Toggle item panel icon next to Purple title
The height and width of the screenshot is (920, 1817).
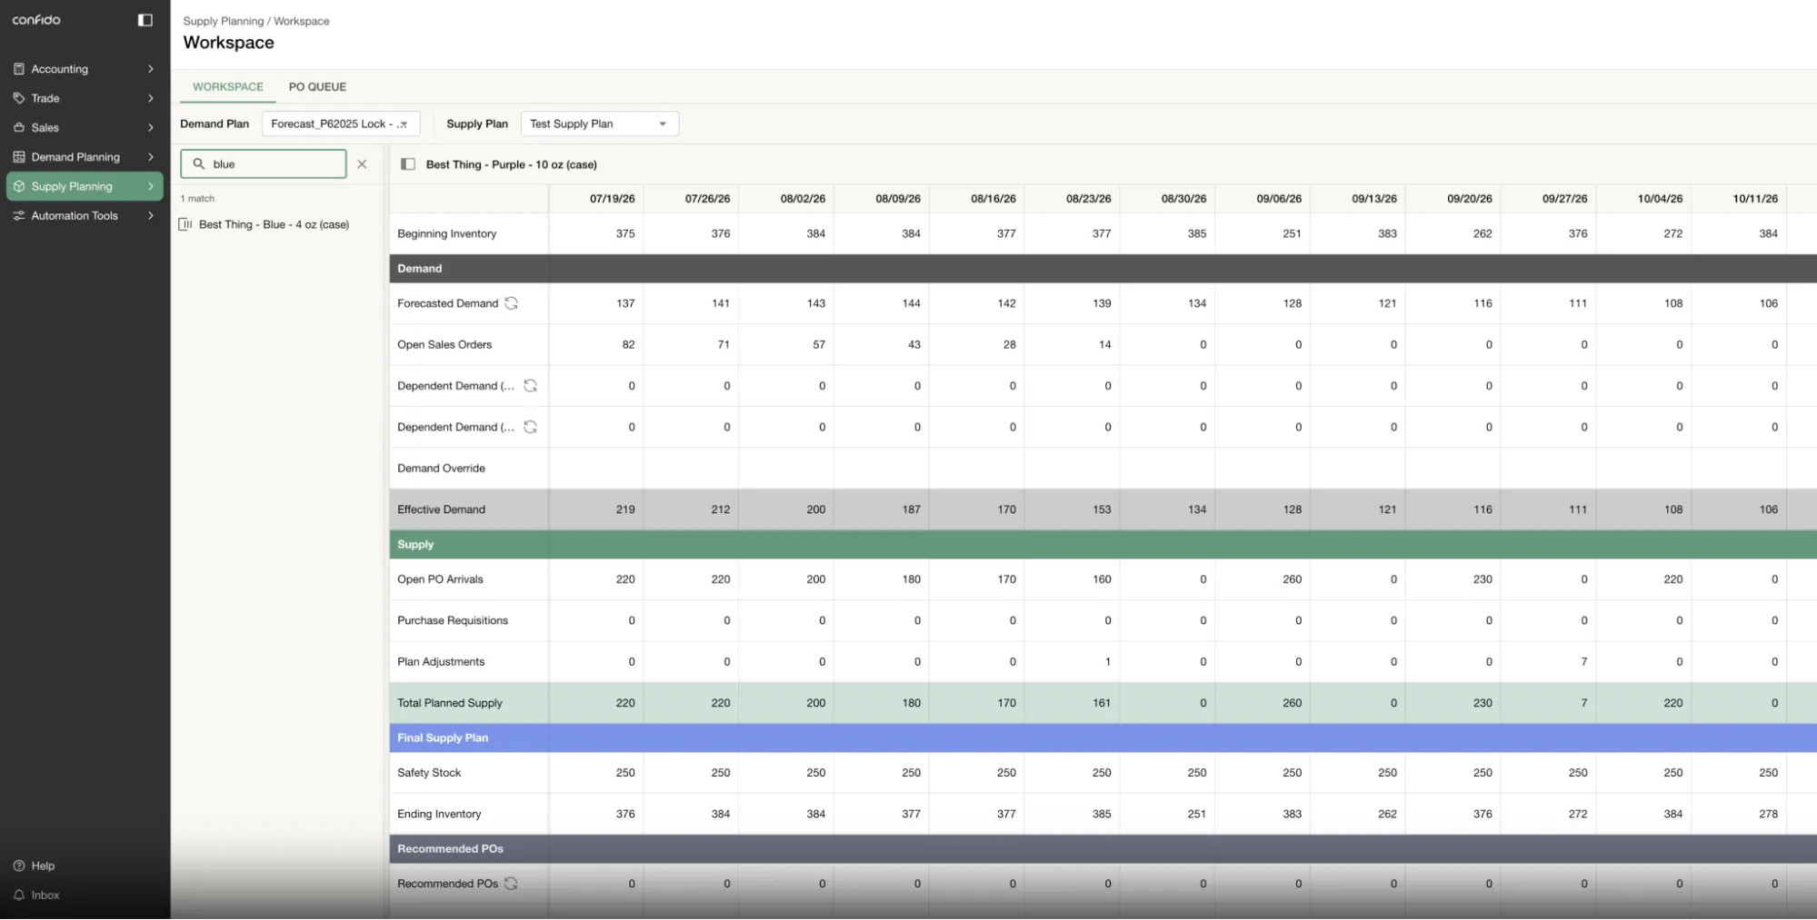coord(408,164)
